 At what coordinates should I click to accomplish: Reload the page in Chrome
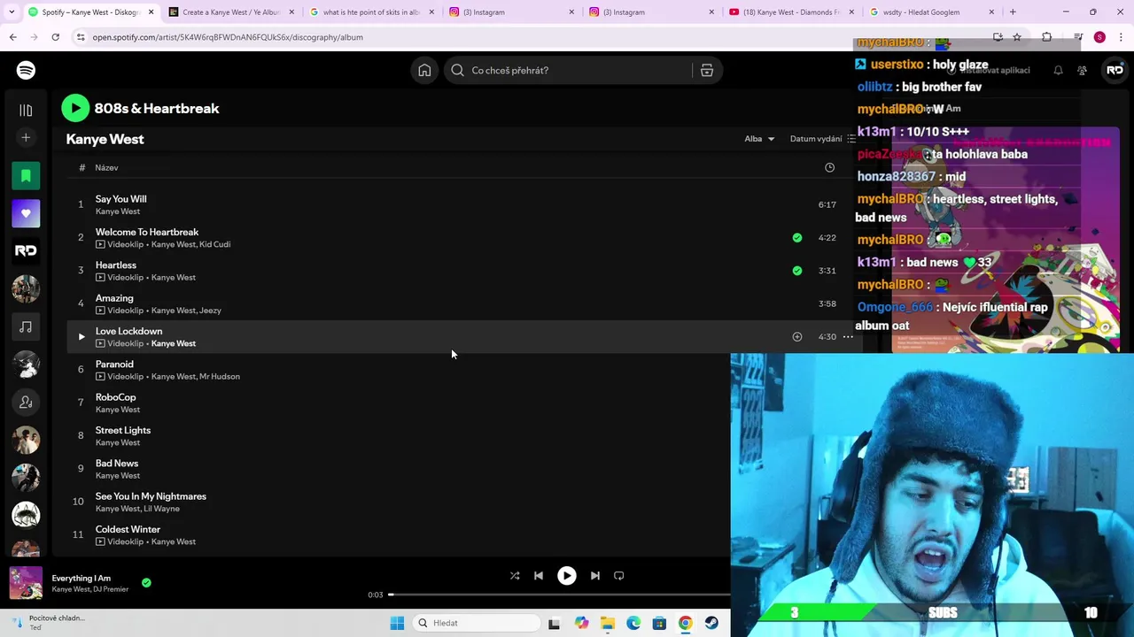click(56, 37)
